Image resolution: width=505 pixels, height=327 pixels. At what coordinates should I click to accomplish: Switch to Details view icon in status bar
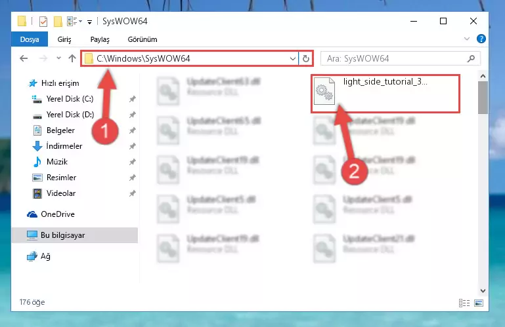pyautogui.click(x=464, y=303)
